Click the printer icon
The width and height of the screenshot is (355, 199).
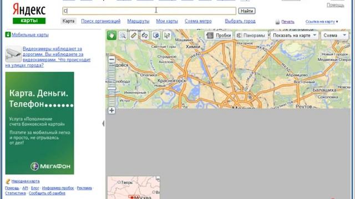tap(277, 22)
